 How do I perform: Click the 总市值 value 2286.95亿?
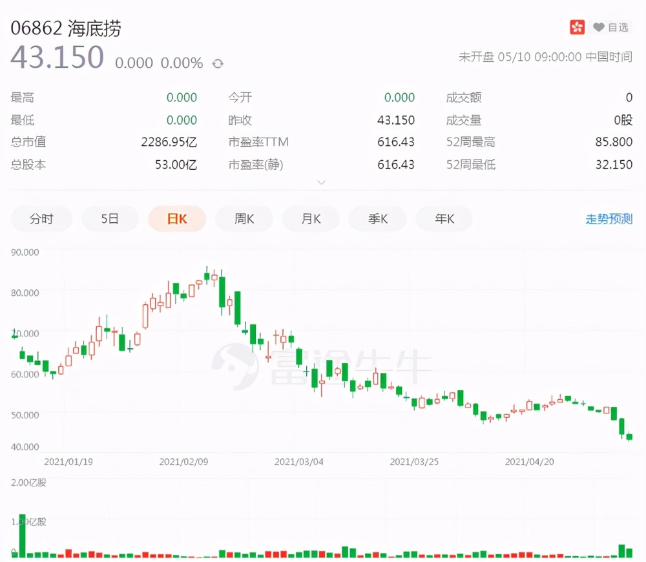pyautogui.click(x=169, y=142)
